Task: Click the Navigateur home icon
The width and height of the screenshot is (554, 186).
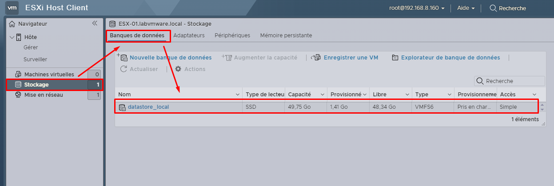Action: click(x=12, y=24)
